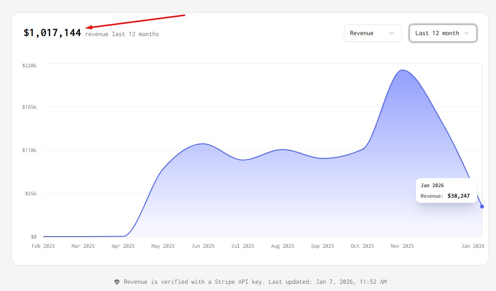Click the Mar 2025 axis label
Screen dimensions: 496x291
pos(83,246)
